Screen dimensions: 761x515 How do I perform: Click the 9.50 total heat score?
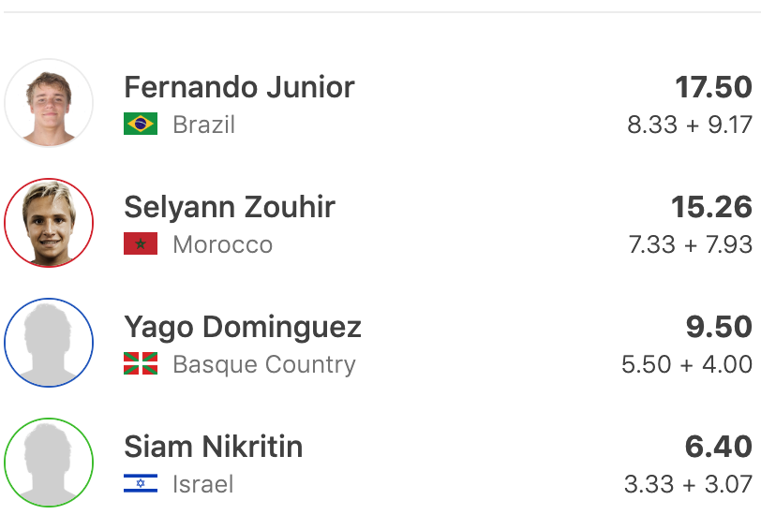719,327
